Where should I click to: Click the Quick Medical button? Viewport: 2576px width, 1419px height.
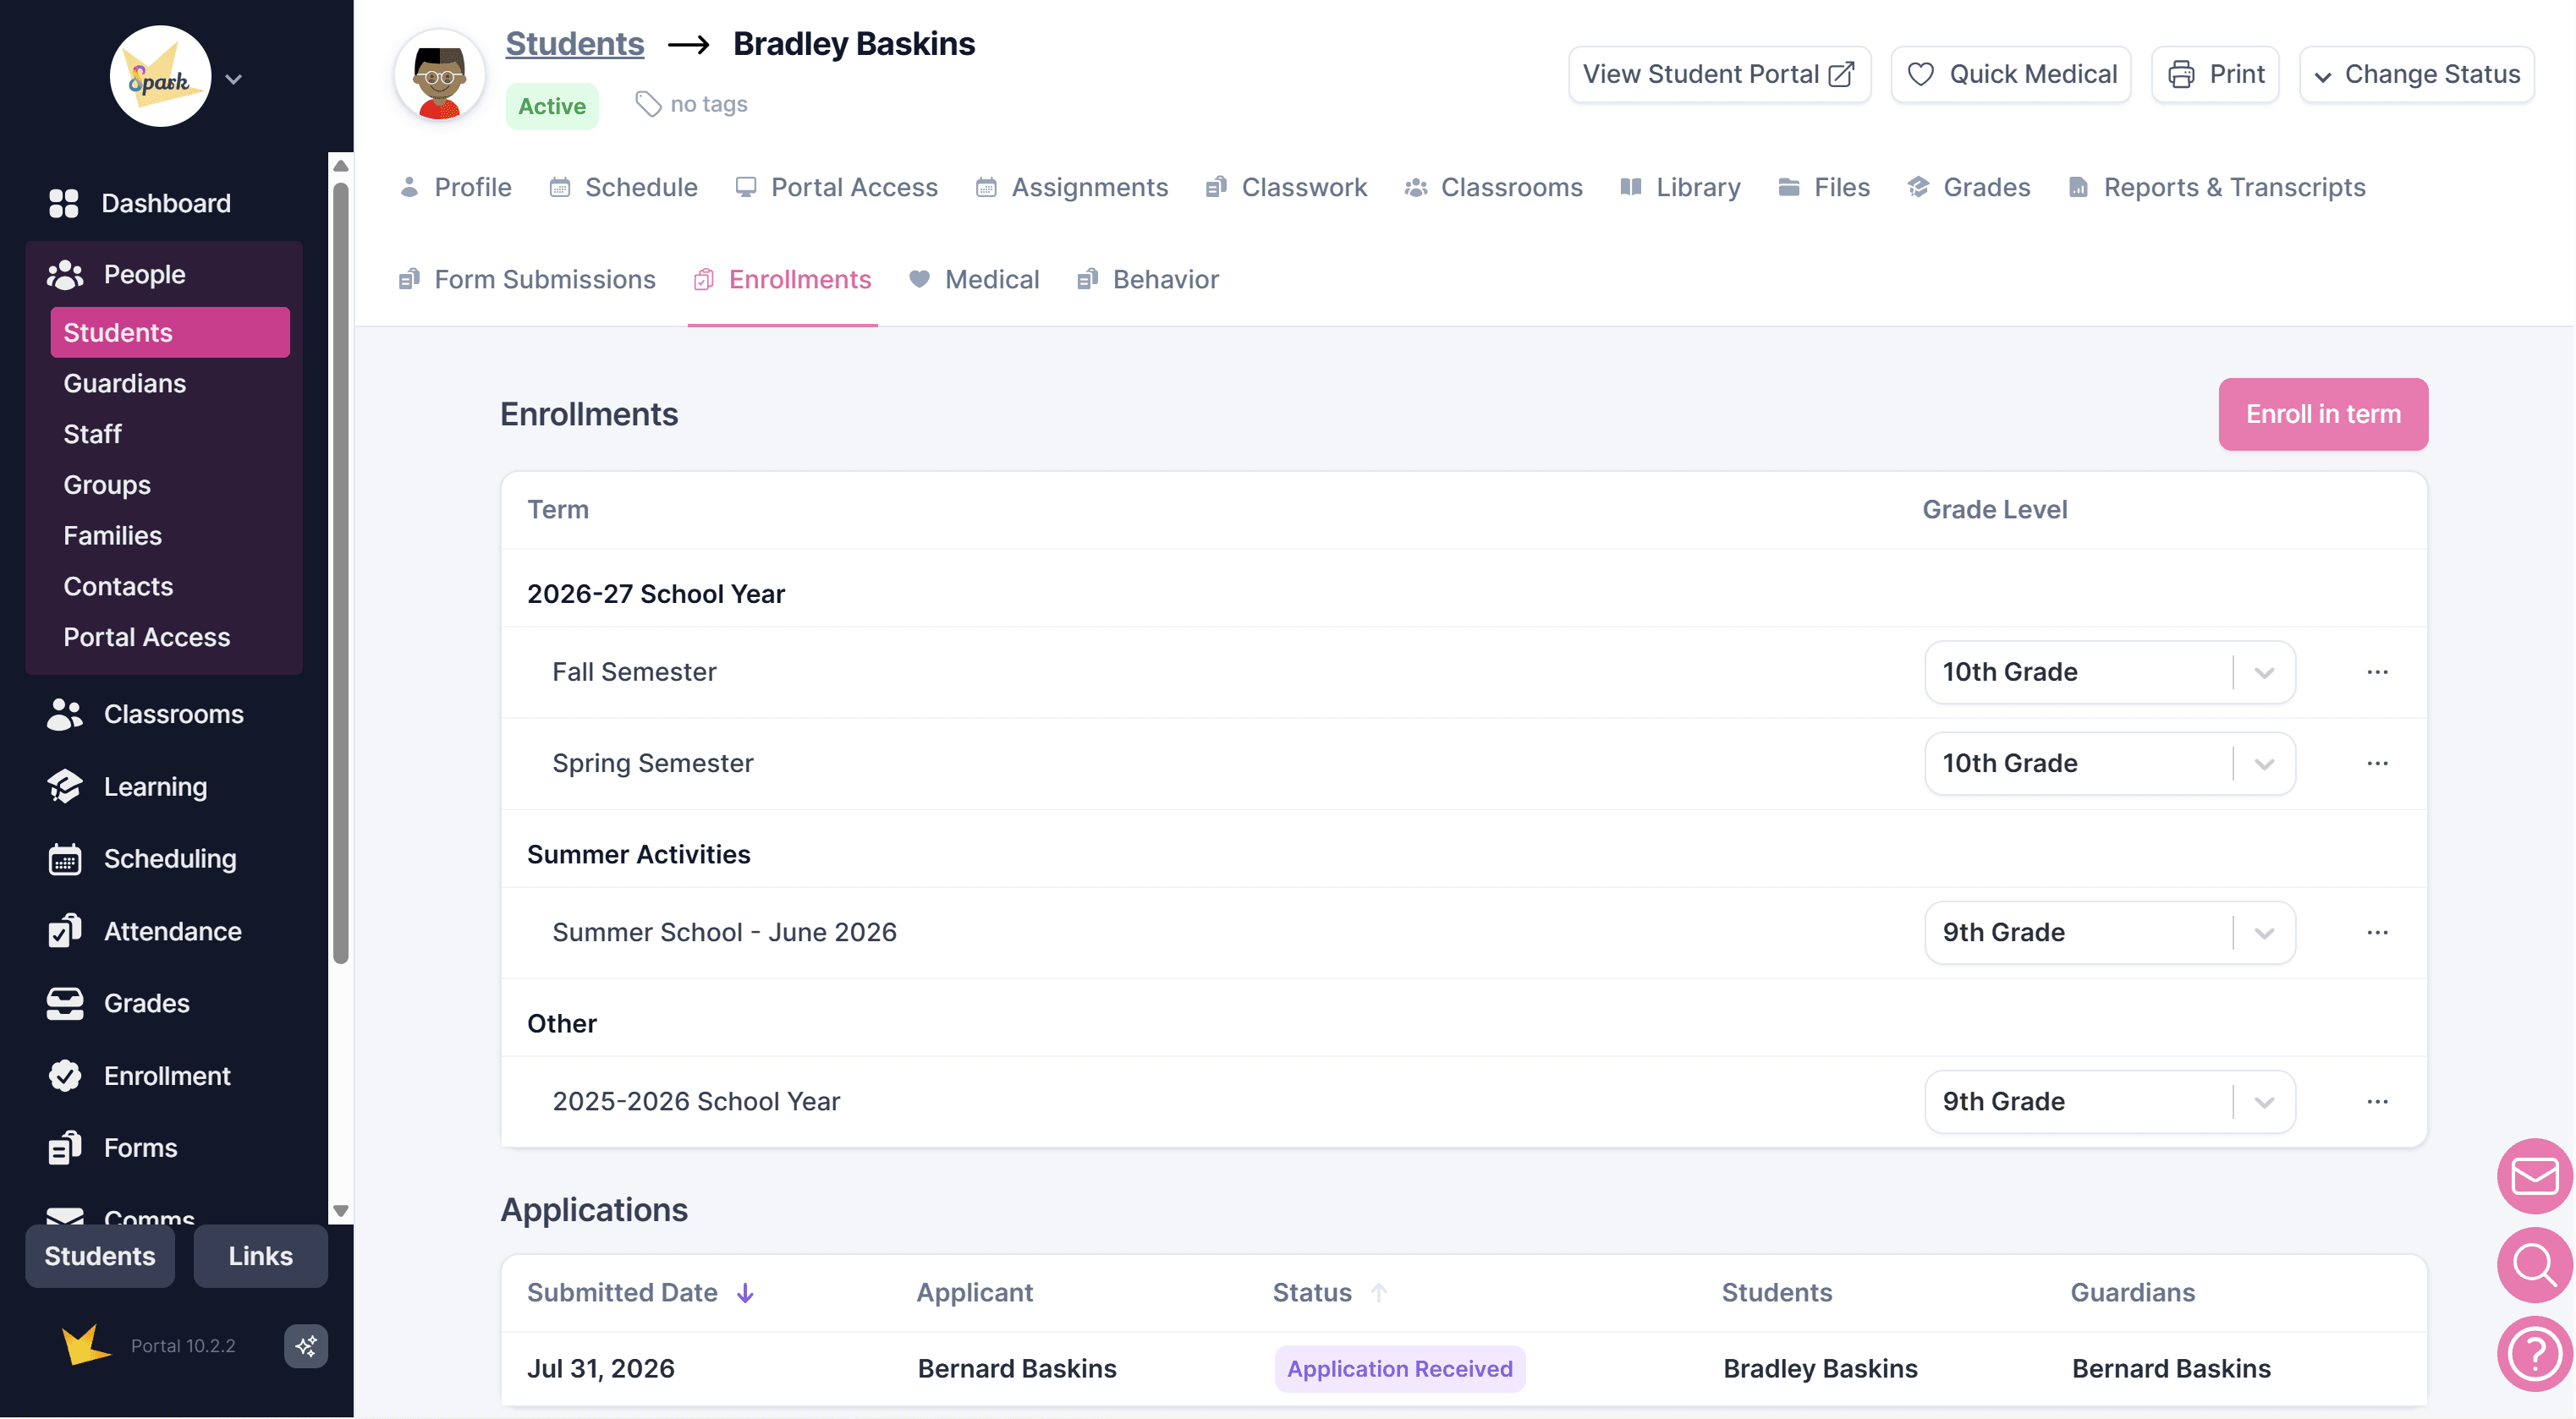[2011, 74]
